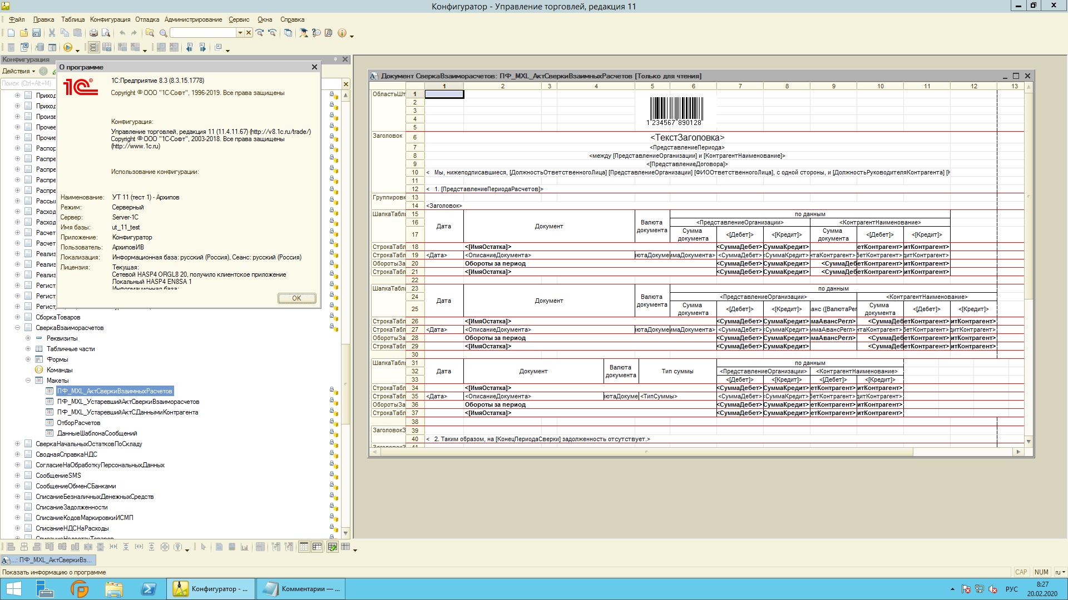Toggle the pressed table-view button in toolbar
The height and width of the screenshot is (600, 1068).
[94, 47]
